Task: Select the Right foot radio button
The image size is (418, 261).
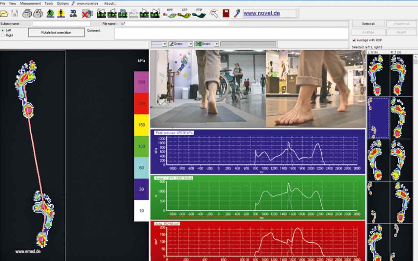Action: (3, 35)
